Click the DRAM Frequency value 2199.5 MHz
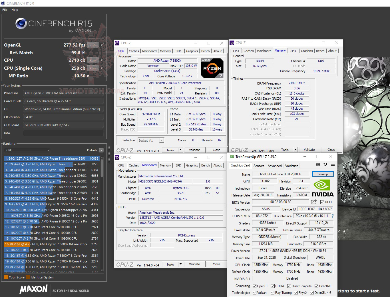 pos(297,83)
